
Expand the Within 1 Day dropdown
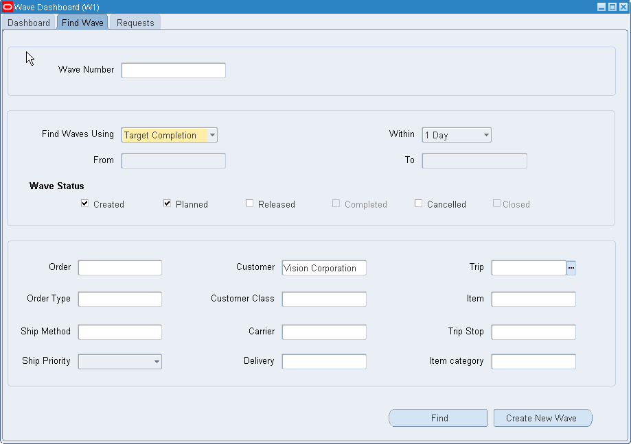(x=457, y=135)
